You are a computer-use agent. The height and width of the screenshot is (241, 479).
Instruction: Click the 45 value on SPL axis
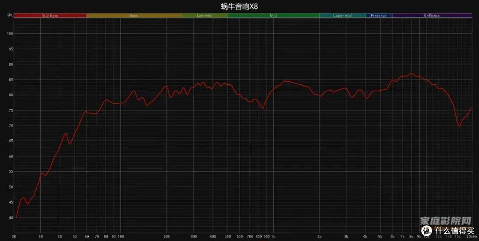point(11,202)
